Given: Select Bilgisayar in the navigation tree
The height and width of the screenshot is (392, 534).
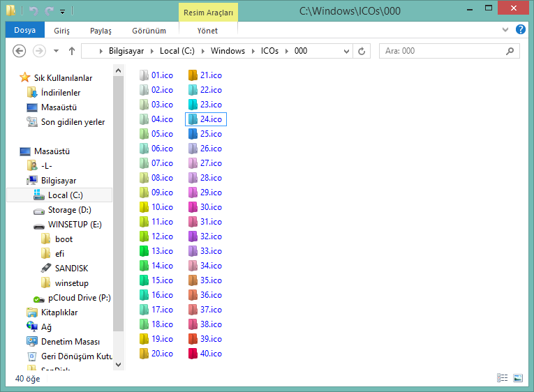Looking at the screenshot, I should point(59,181).
